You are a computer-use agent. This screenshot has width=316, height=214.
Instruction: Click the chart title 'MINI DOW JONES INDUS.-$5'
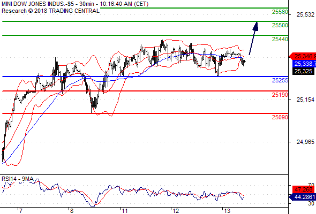tap(37, 4)
